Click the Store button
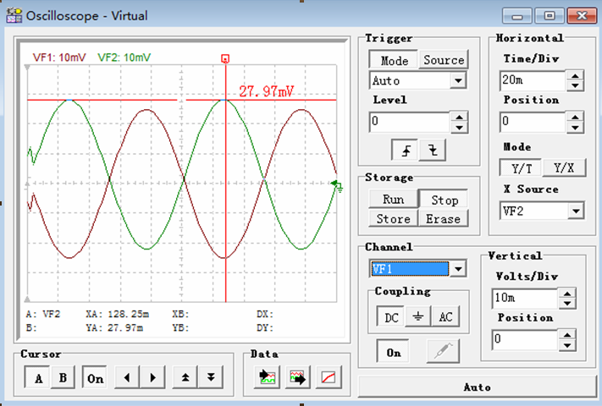 (x=394, y=218)
